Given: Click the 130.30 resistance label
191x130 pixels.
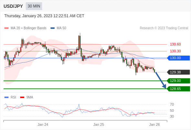Looking at the screenshot, I should [x=175, y=51].
